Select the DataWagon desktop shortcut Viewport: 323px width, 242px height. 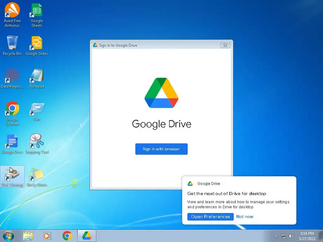click(x=12, y=78)
